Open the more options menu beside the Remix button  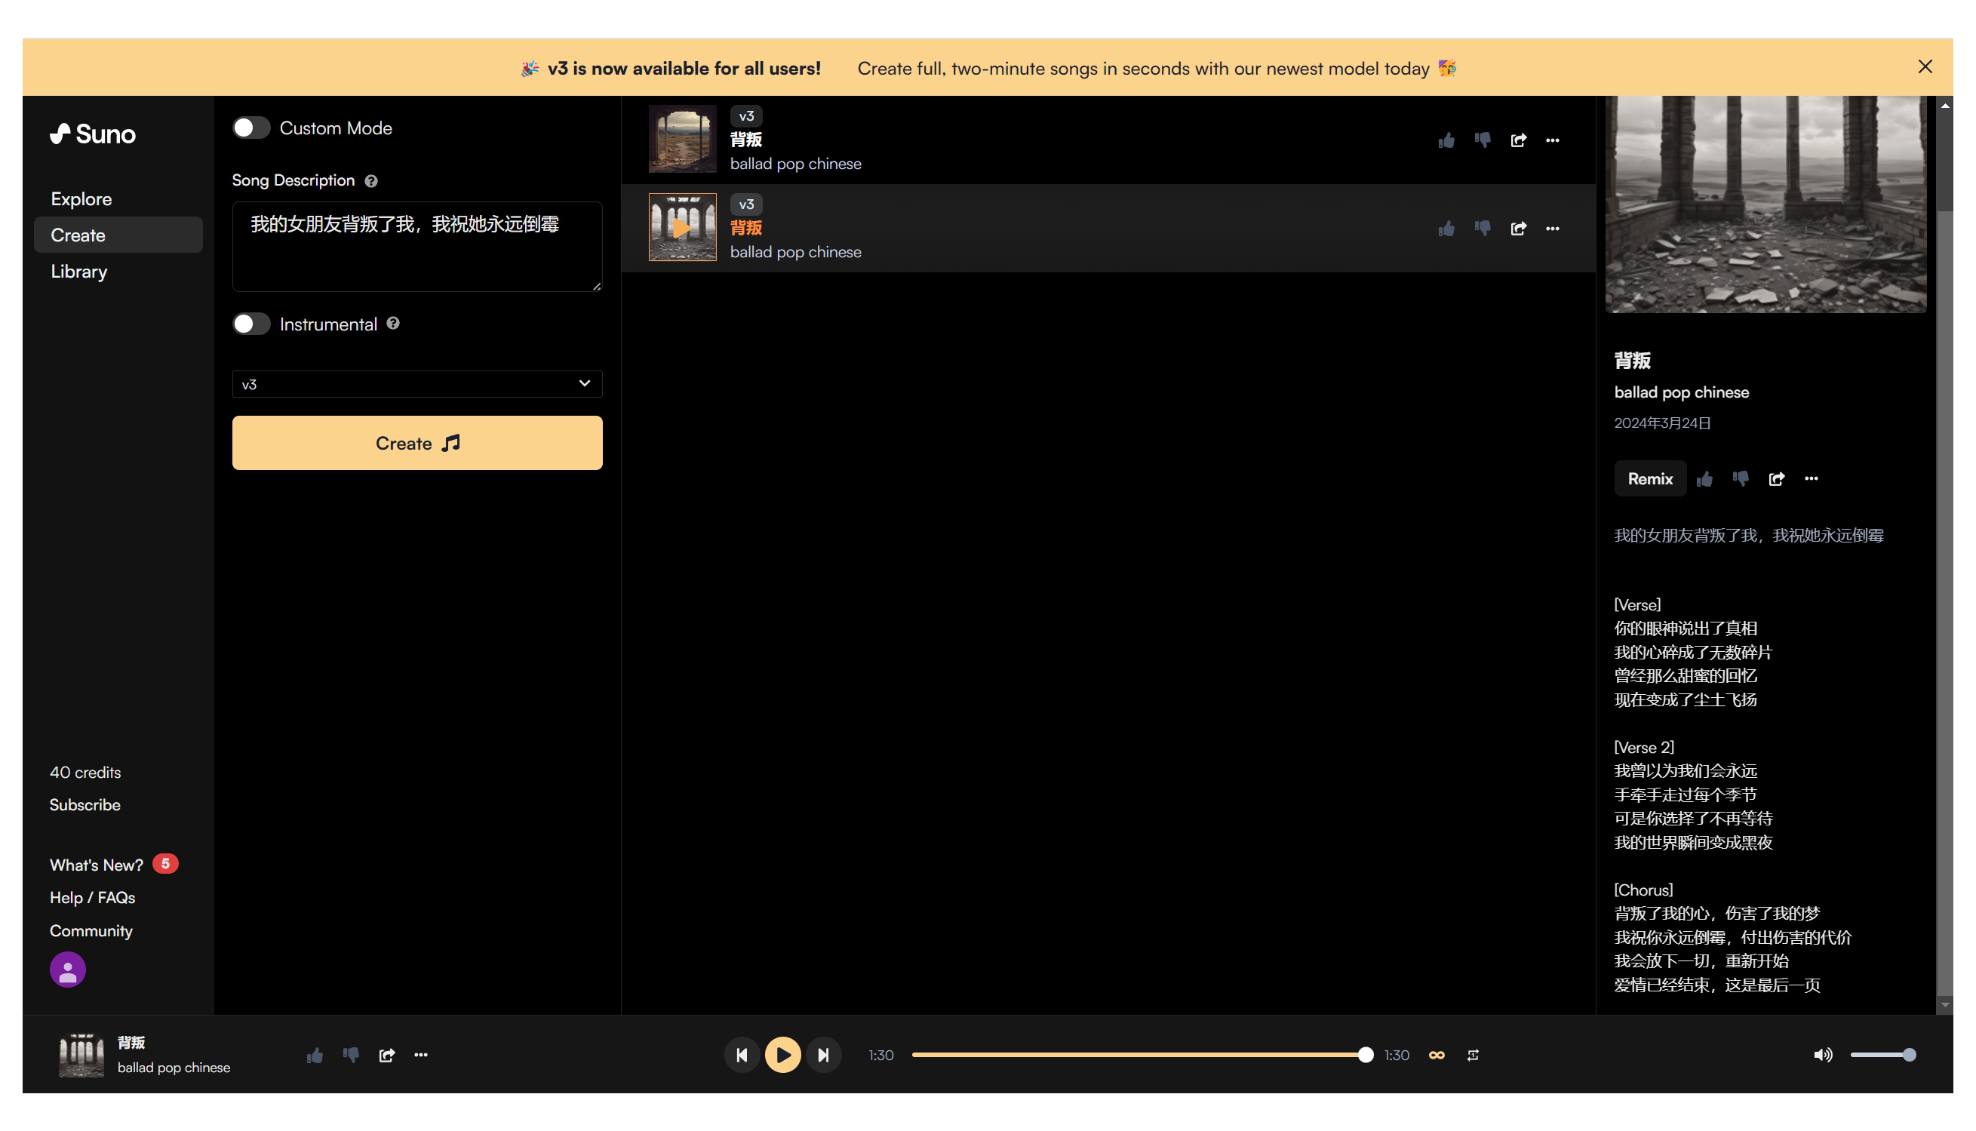point(1811,478)
